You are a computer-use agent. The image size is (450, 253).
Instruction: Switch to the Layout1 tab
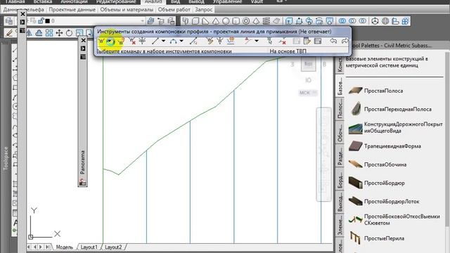coord(89,247)
